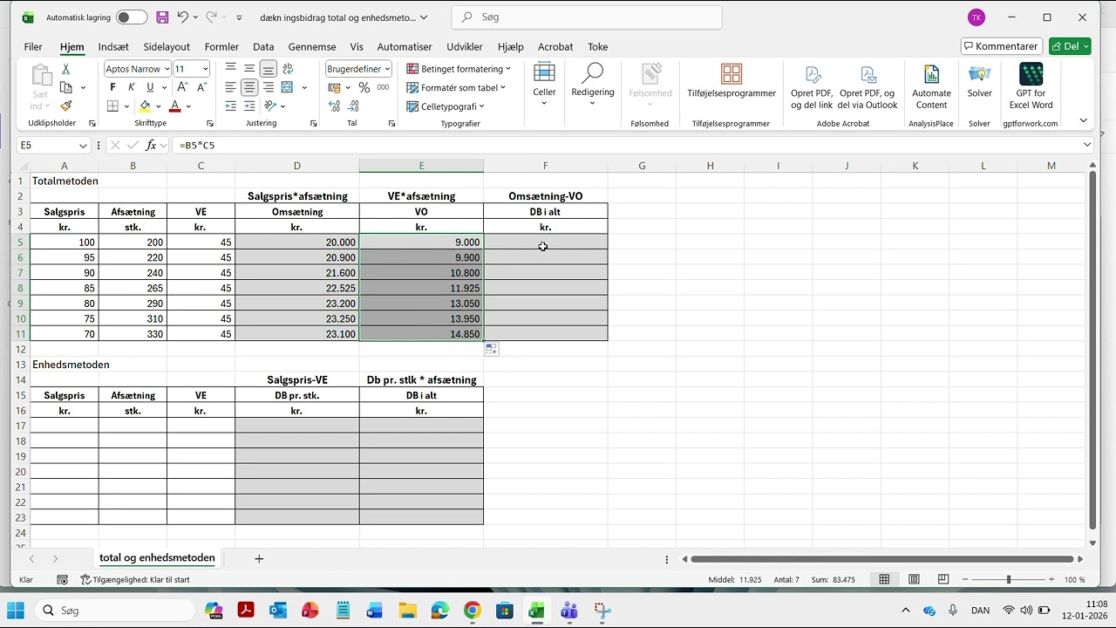Screen dimensions: 1116x628
Task: Expand Betinget formatering menu
Action: tap(459, 69)
